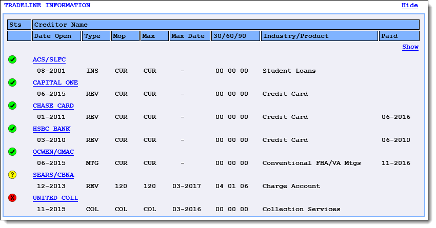Click the green check status icon for OCWEN/GMAC
This screenshot has width=436, height=228.
click(12, 152)
